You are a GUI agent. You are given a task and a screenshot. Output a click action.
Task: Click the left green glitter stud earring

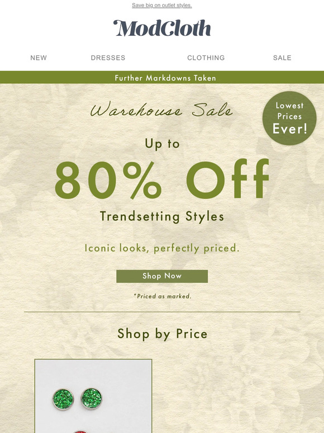[x=63, y=399]
